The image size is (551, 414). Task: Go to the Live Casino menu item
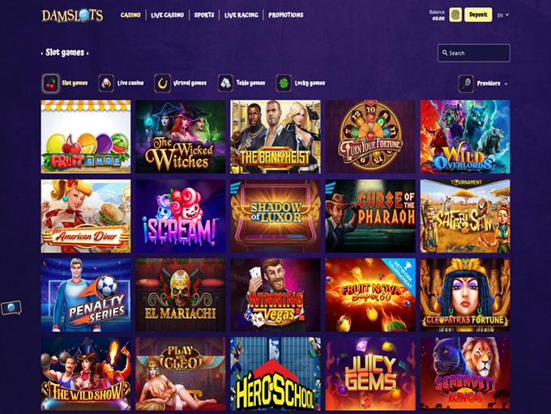167,15
